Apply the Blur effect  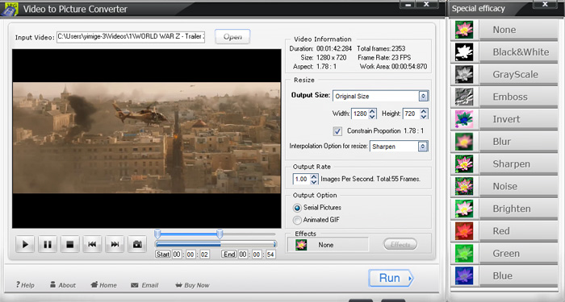tap(518, 142)
